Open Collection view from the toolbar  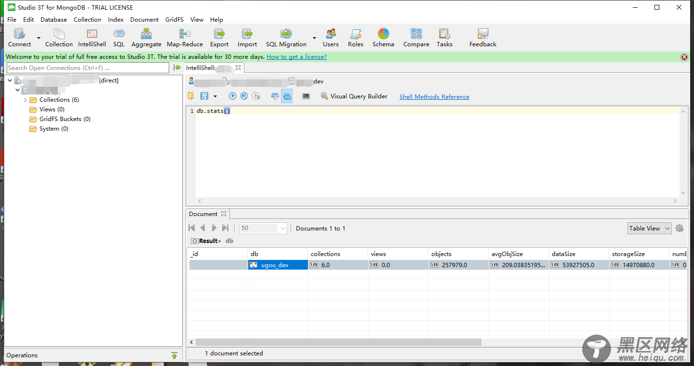[x=59, y=38]
